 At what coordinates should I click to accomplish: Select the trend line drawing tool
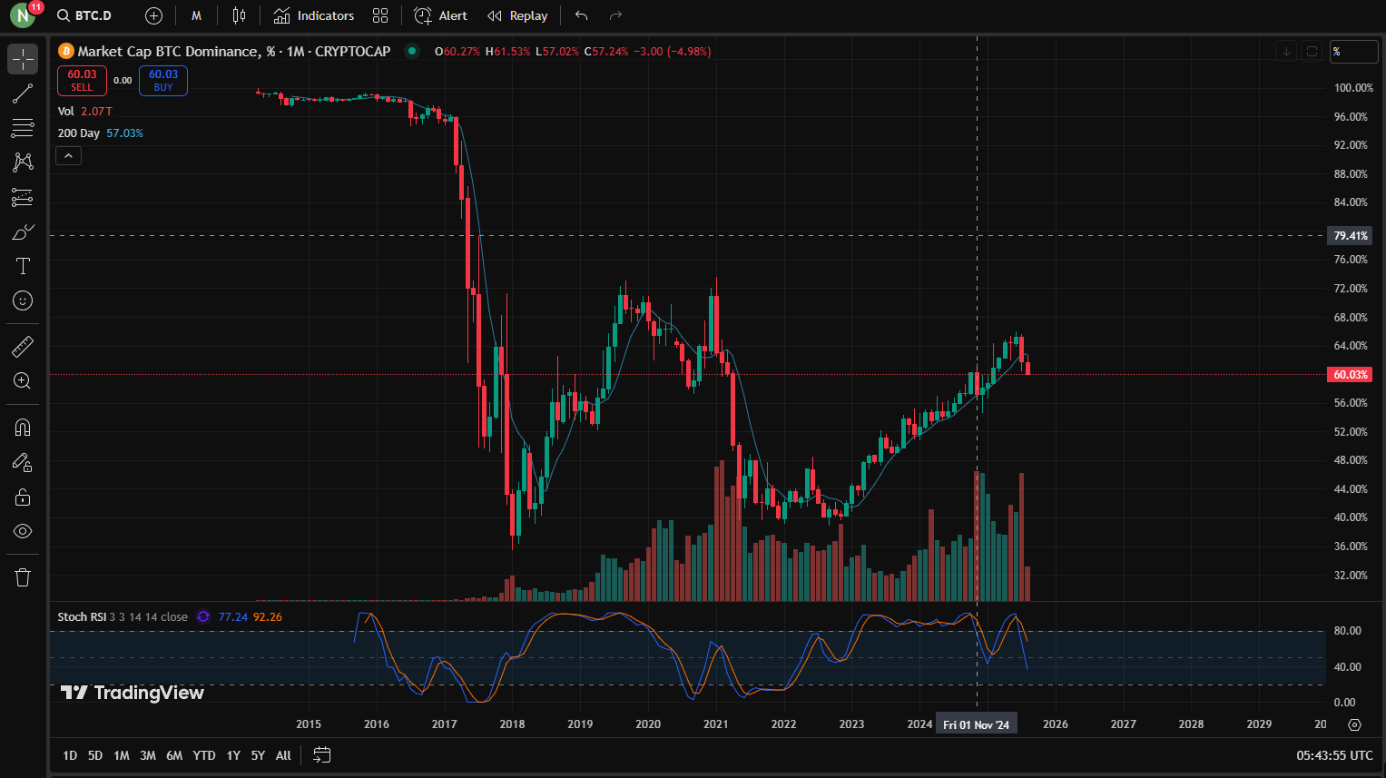23,94
